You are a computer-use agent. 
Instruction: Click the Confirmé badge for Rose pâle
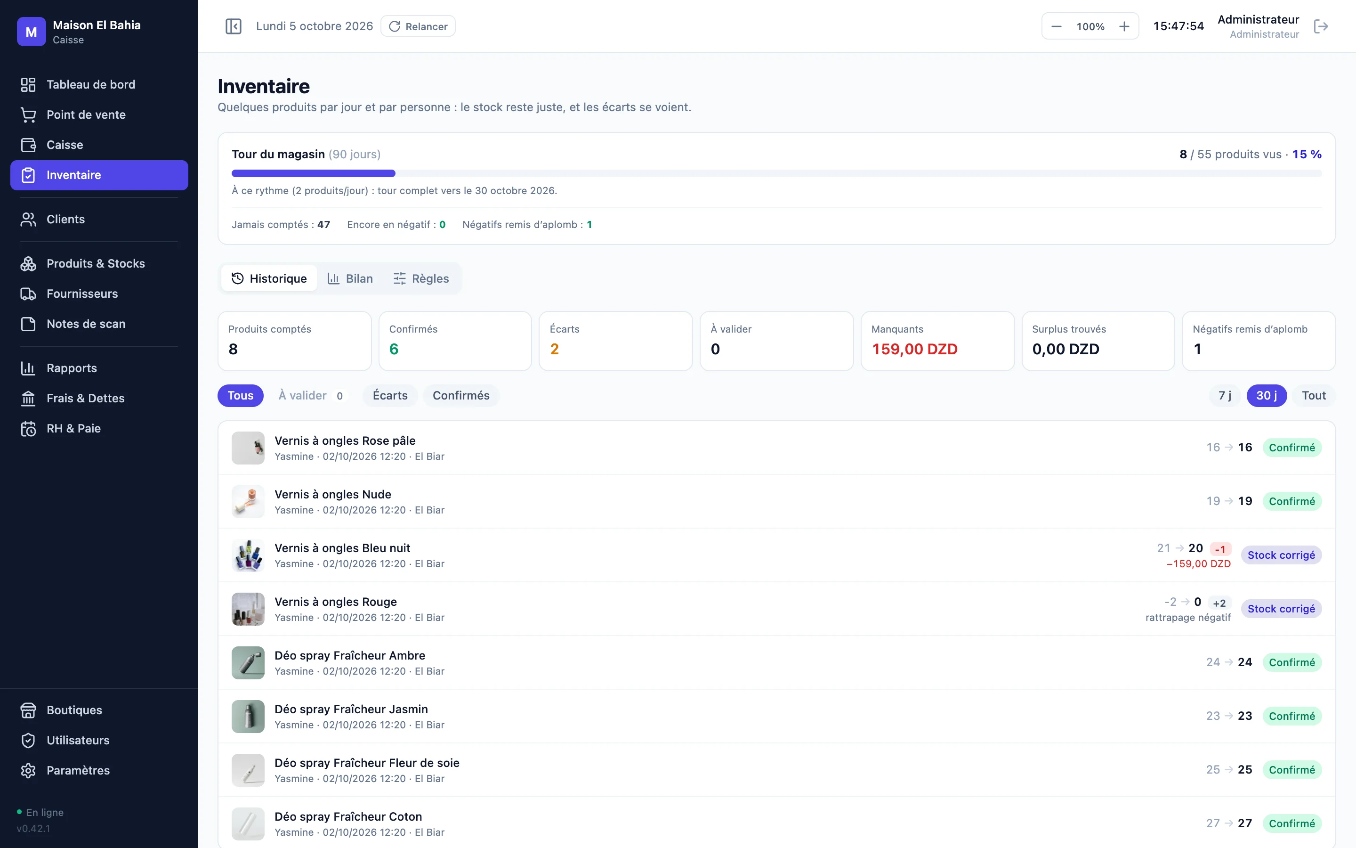1291,448
